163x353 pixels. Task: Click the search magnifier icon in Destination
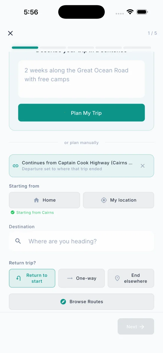[x=18, y=241]
